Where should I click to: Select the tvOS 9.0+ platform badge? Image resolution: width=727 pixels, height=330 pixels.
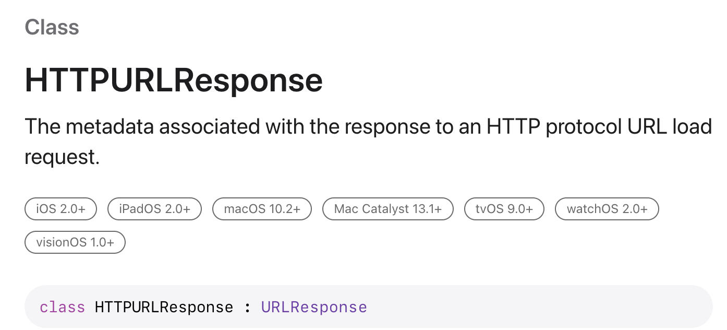(504, 209)
